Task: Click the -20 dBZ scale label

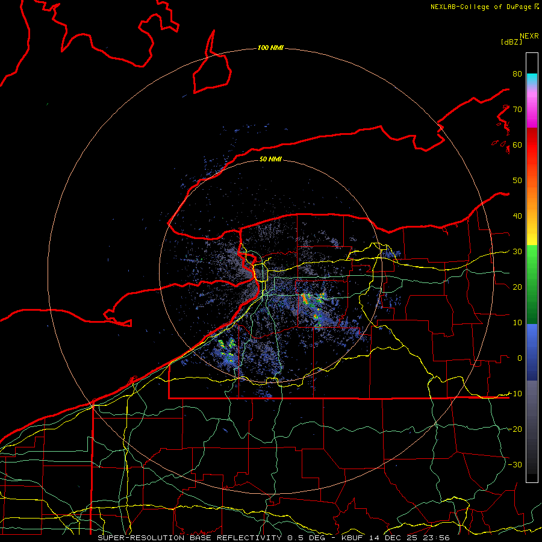Action: 515,429
